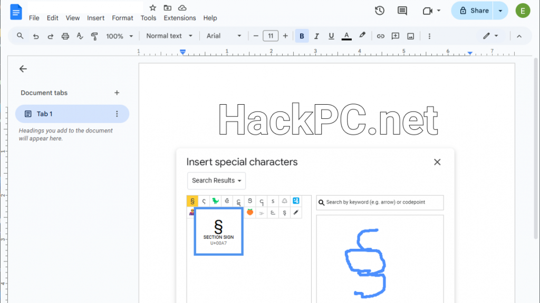Open the Insert menu
The image size is (540, 303).
(96, 18)
